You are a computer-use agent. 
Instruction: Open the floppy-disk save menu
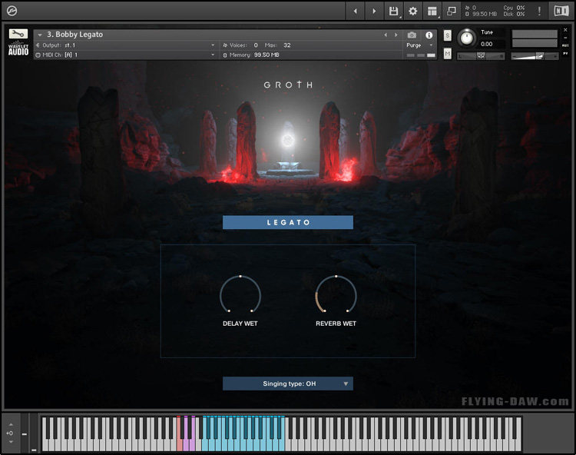pyautogui.click(x=393, y=12)
